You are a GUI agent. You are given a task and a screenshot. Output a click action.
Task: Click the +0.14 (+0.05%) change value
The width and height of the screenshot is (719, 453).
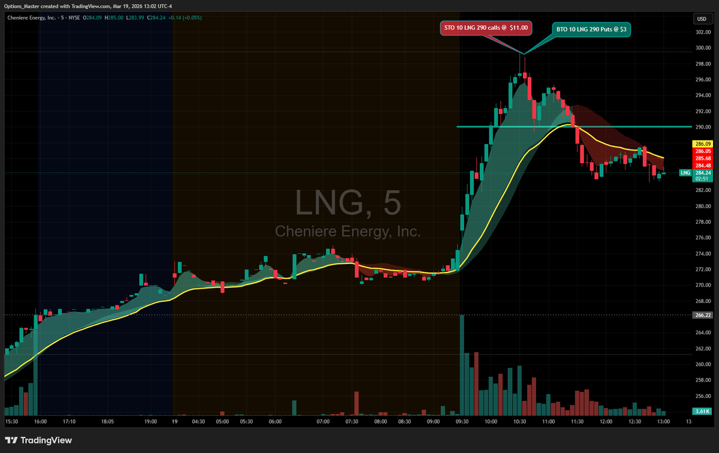click(x=185, y=18)
